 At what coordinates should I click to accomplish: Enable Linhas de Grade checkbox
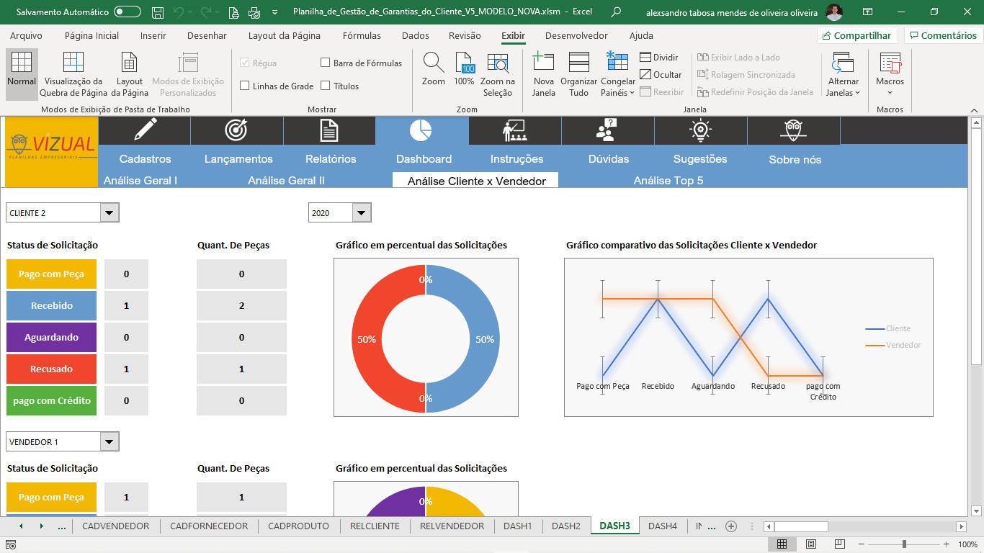pyautogui.click(x=245, y=86)
